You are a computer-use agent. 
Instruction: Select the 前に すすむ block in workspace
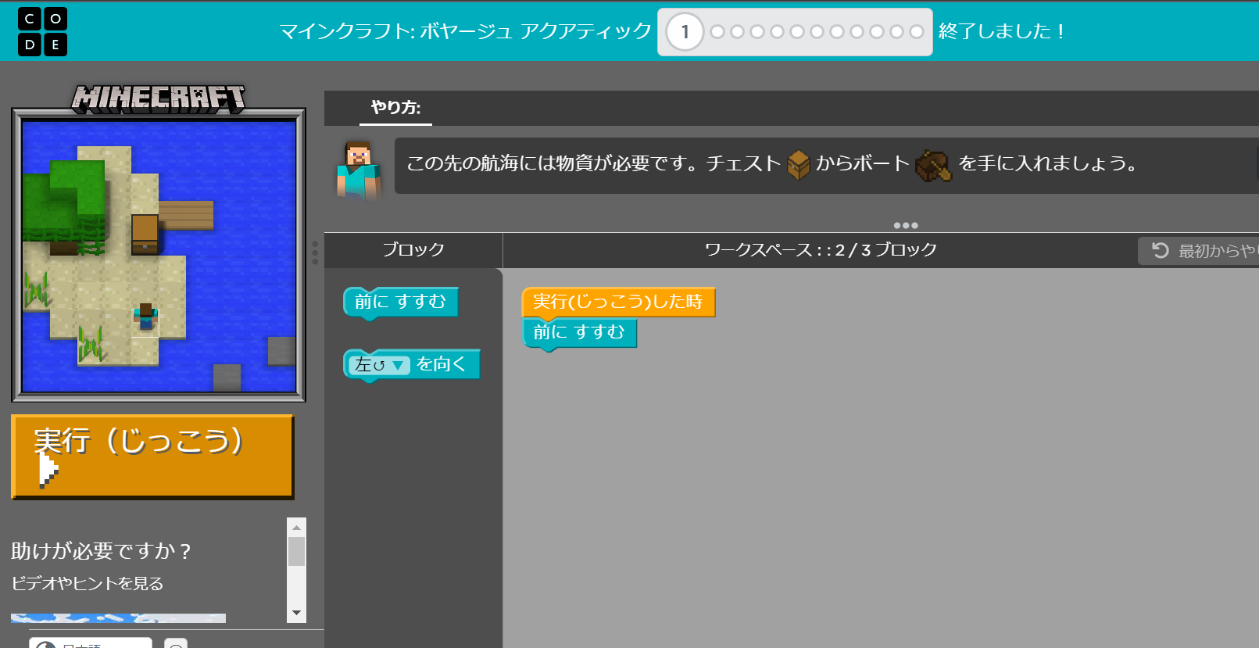point(579,333)
